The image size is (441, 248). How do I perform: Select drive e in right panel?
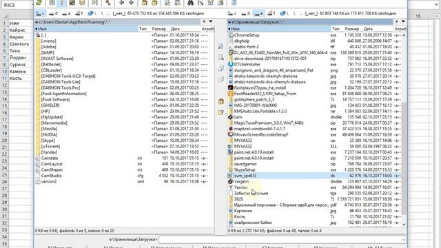(x=258, y=13)
